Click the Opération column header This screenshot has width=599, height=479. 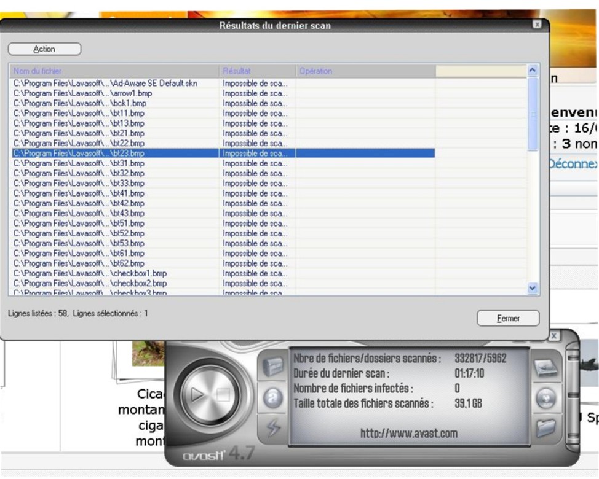[x=365, y=71]
